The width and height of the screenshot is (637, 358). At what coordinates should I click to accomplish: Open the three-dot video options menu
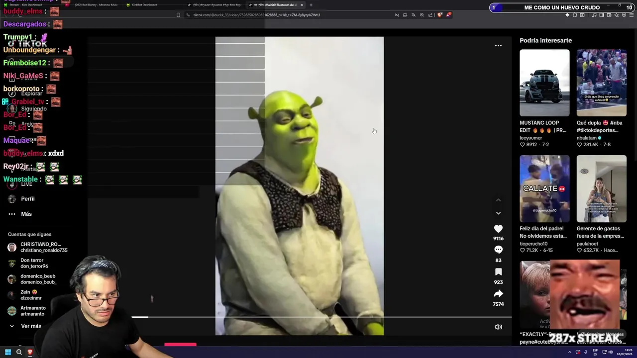coord(498,45)
